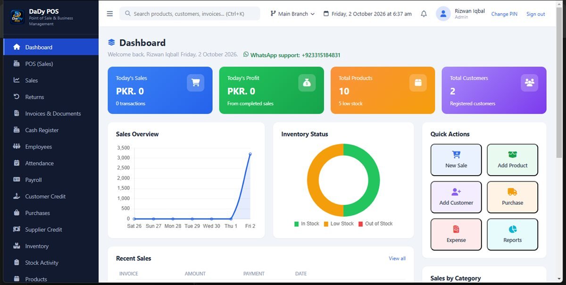This screenshot has height=285, width=566.
Task: Open Employees section in sidebar
Action: click(51, 146)
